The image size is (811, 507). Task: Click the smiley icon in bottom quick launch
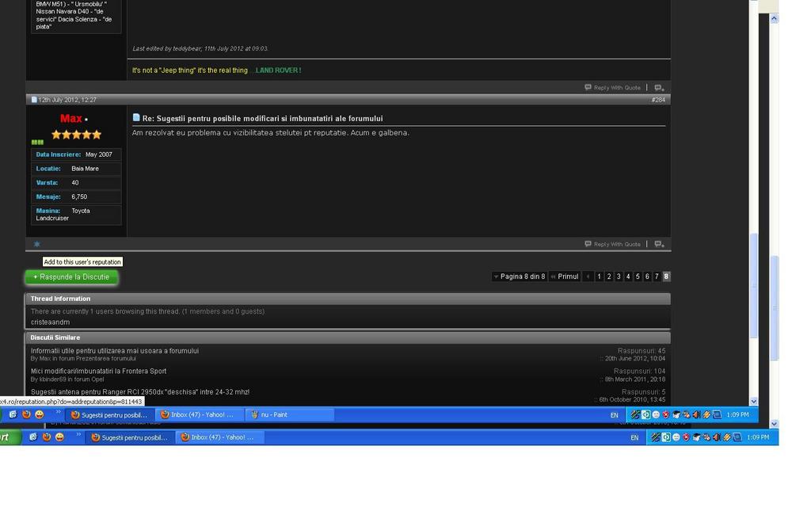click(59, 437)
